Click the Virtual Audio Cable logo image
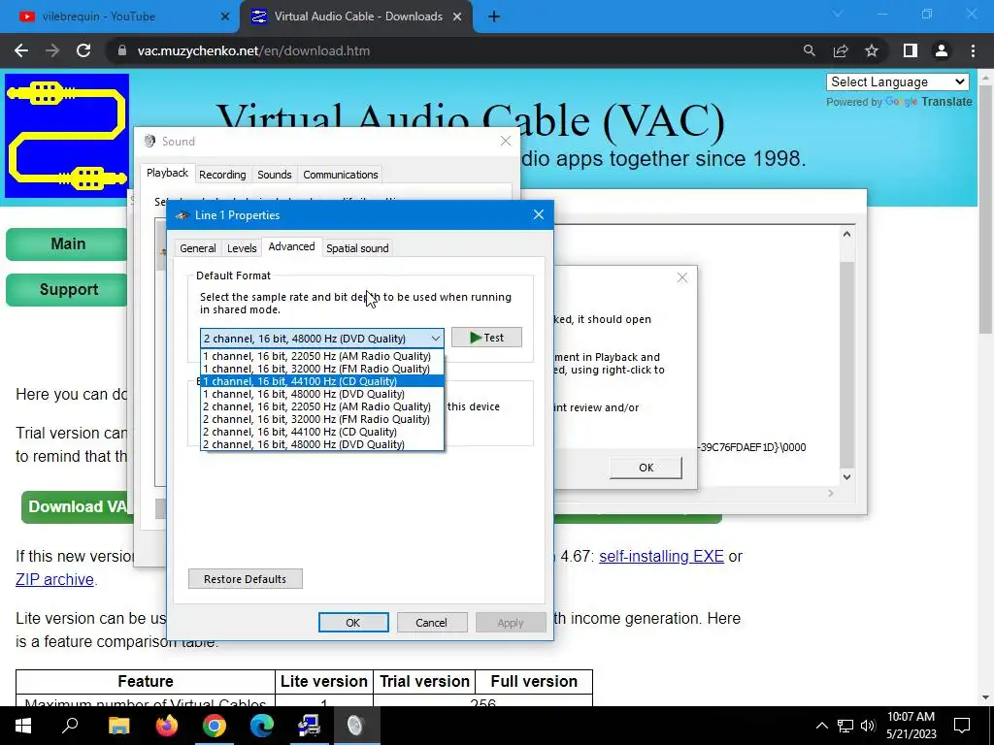Viewport: 994px width, 745px height. [x=67, y=136]
